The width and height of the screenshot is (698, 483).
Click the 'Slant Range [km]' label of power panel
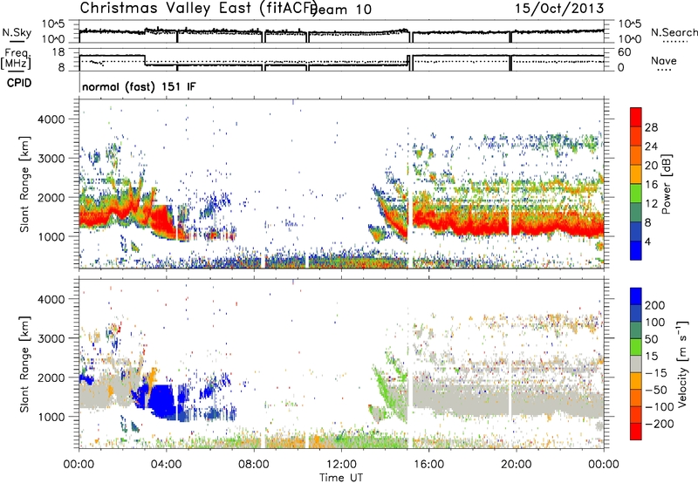(24, 184)
